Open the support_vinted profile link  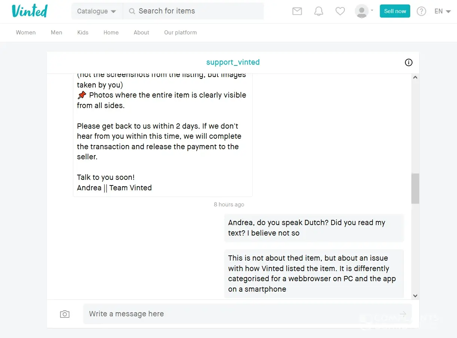[233, 62]
